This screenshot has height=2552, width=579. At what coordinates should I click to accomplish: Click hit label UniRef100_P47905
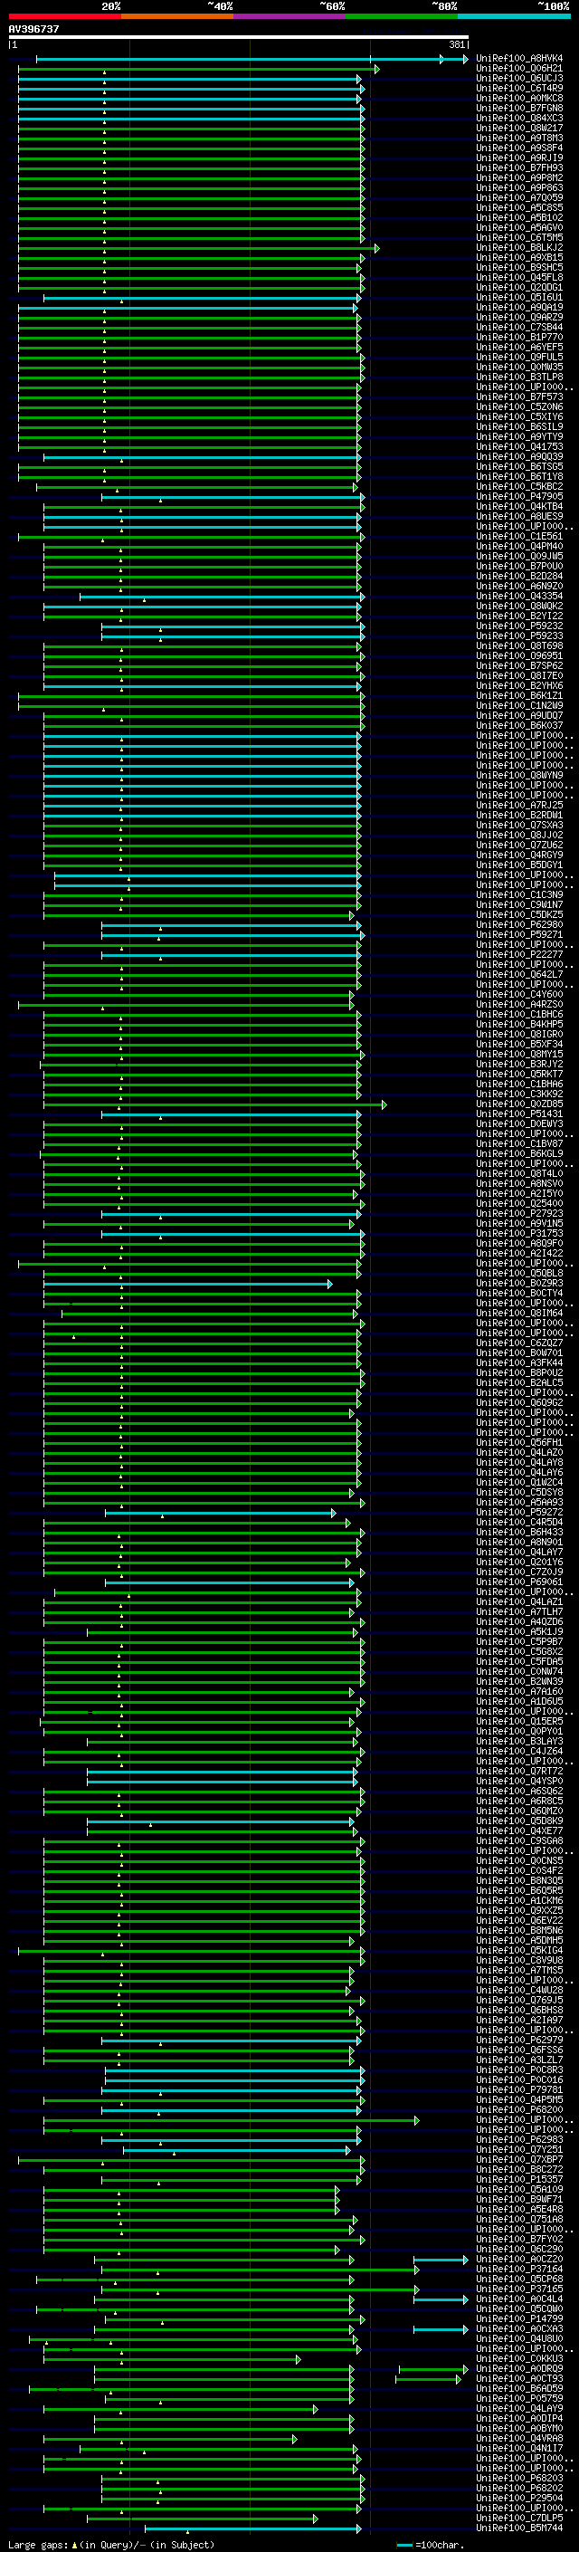tap(519, 496)
